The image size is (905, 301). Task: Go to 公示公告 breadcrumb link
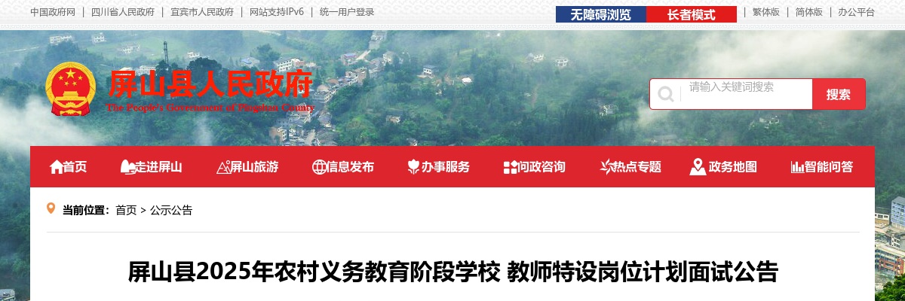tap(171, 210)
